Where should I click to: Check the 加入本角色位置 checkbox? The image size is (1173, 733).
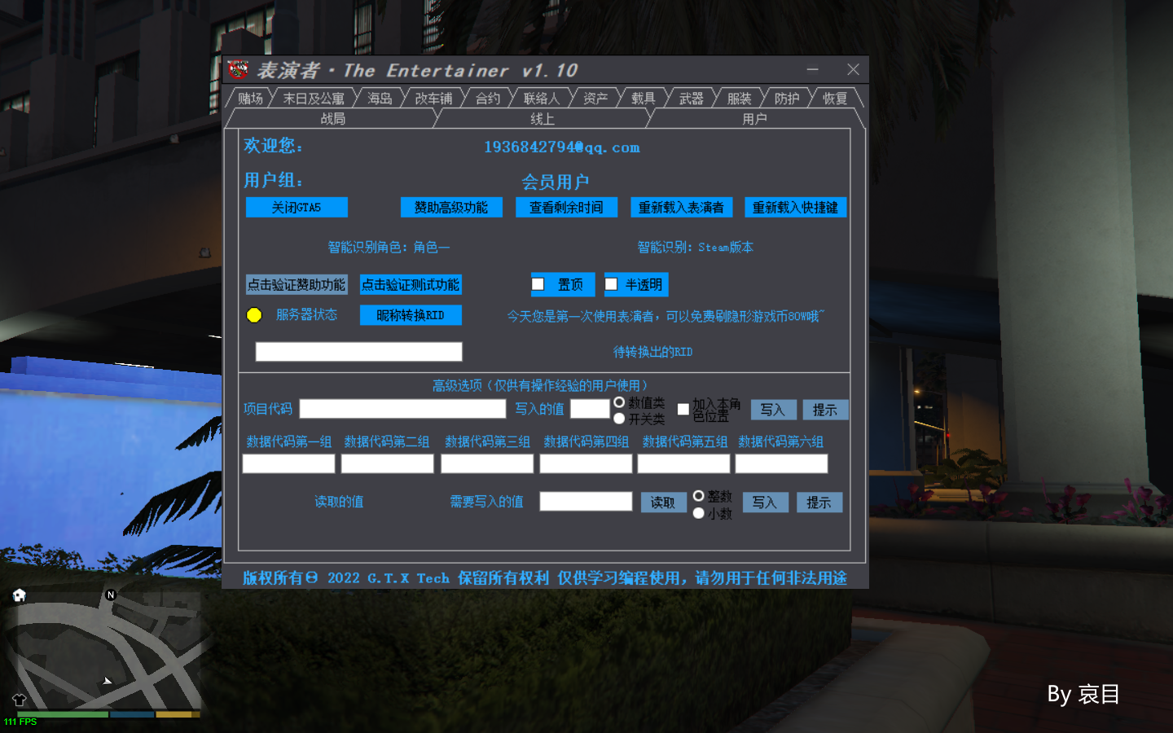683,410
